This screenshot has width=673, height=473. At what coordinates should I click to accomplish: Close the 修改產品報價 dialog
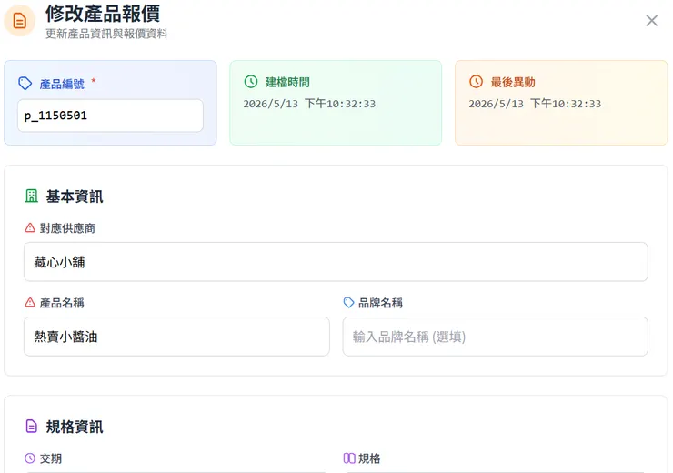pyautogui.click(x=651, y=21)
